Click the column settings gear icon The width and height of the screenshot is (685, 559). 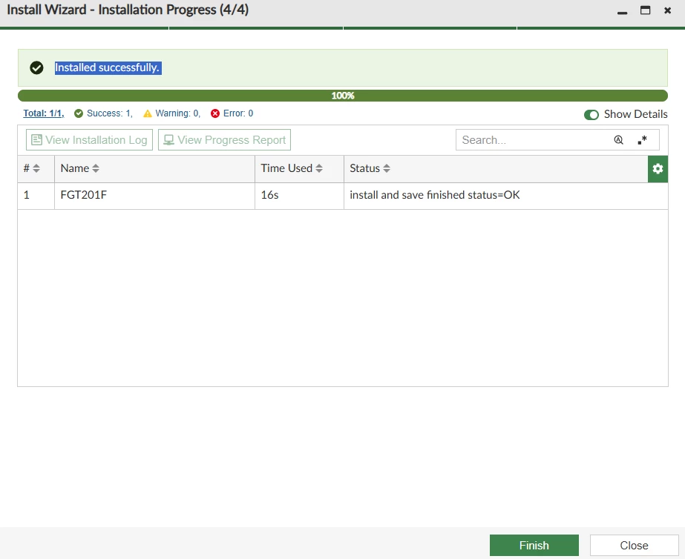[658, 169]
